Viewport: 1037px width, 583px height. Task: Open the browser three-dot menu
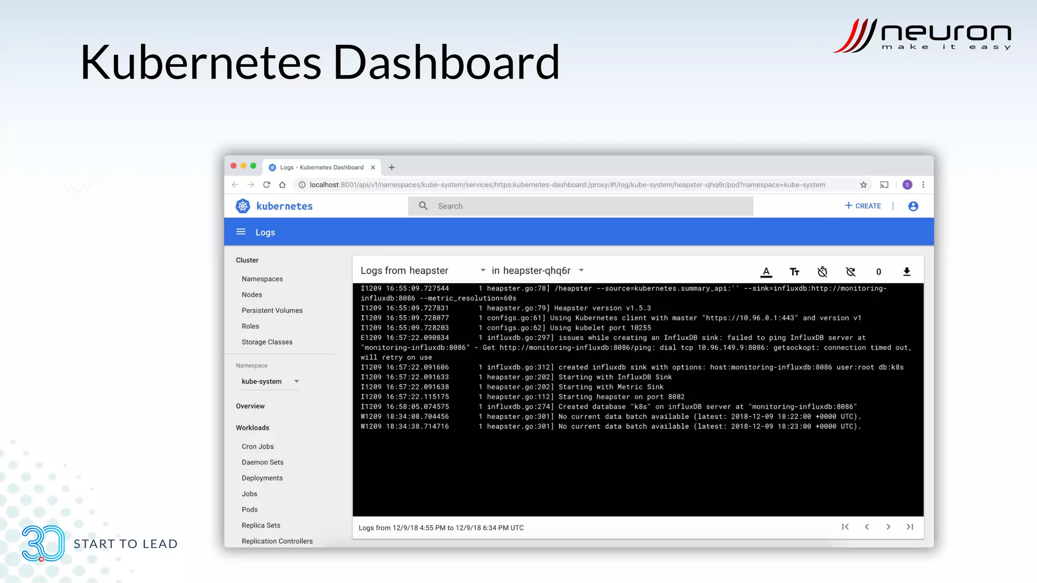point(923,185)
